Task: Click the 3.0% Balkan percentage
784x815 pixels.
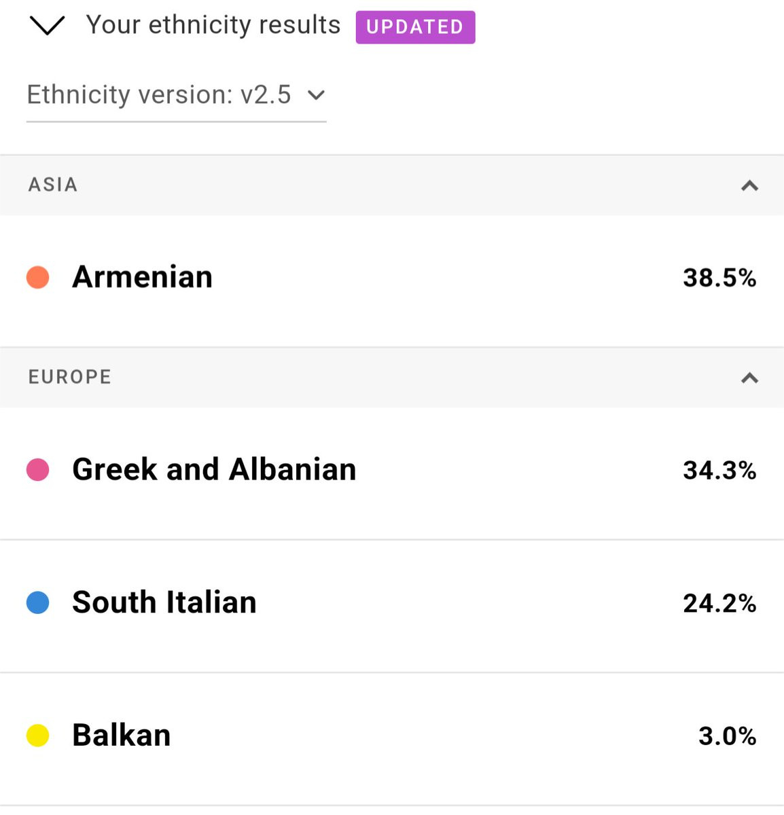Action: point(727,736)
